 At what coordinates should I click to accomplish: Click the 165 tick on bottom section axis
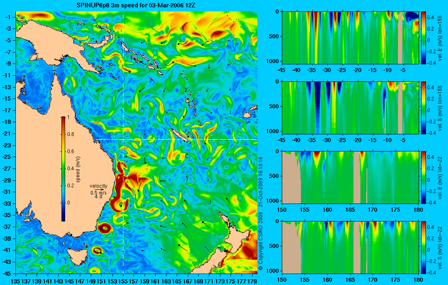click(x=350, y=280)
